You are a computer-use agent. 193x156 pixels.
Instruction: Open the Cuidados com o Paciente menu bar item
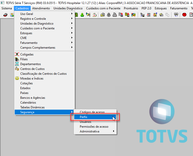point(103,8)
